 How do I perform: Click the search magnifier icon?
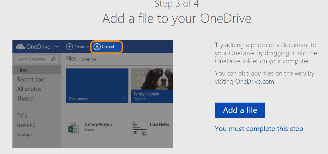(53, 59)
